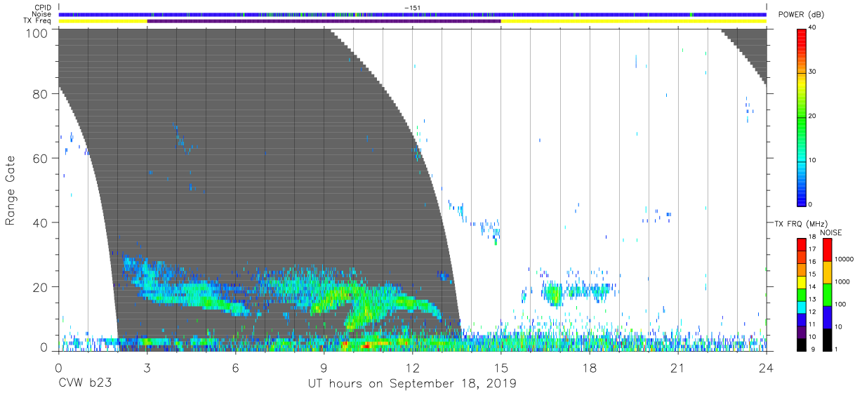The image size is (862, 398).
Task: Click x-axis tick label '24'
Action: tap(766, 367)
